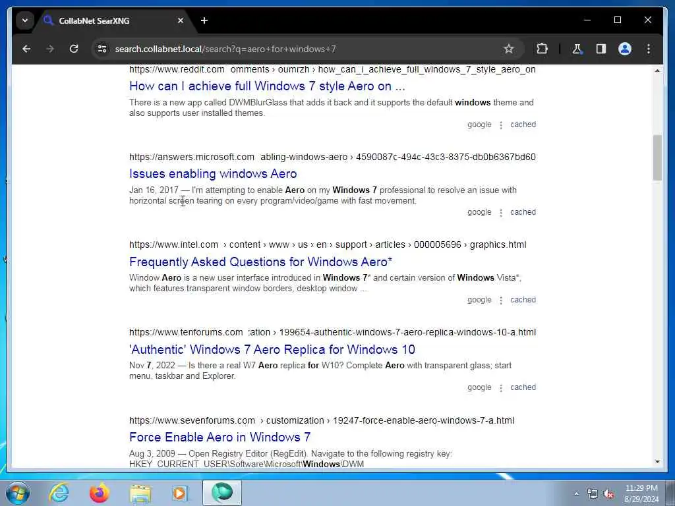Open the Windows Start menu
The width and height of the screenshot is (675, 506).
pyautogui.click(x=18, y=493)
